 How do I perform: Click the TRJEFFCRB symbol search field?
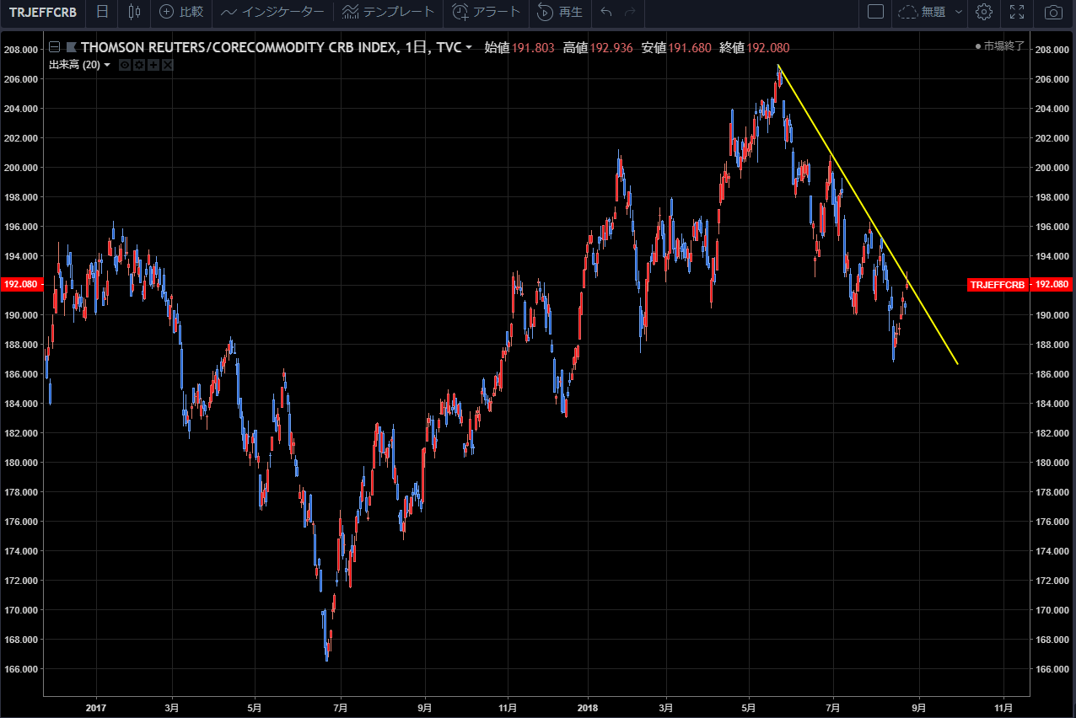pyautogui.click(x=43, y=12)
